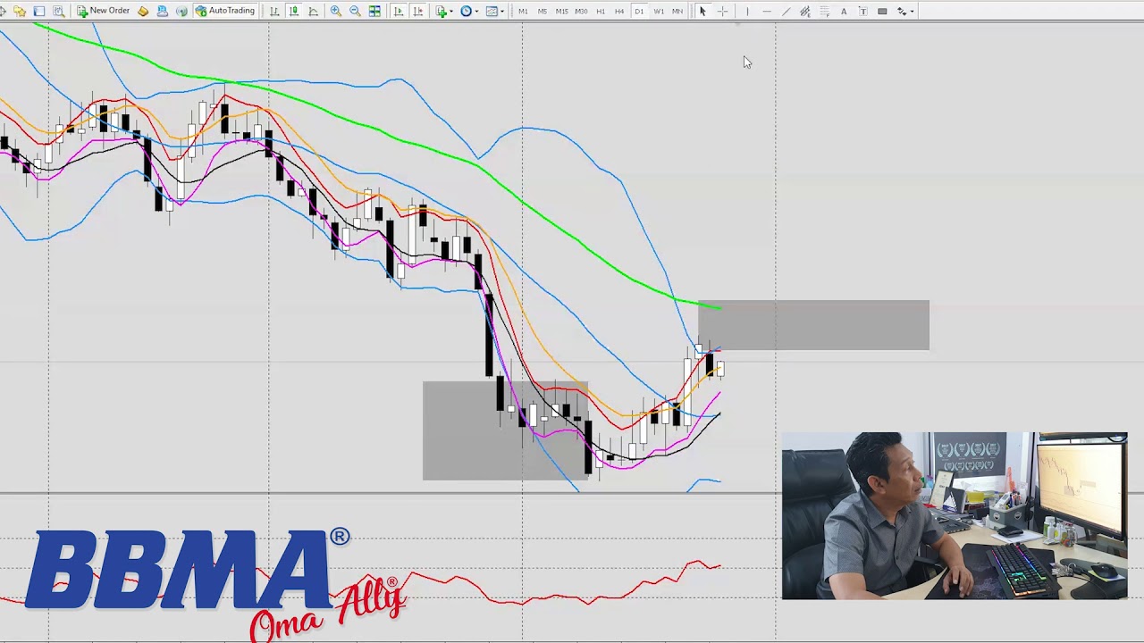Image resolution: width=1144 pixels, height=643 pixels.
Task: Open the Strategy Tester icon
Action: [x=59, y=11]
